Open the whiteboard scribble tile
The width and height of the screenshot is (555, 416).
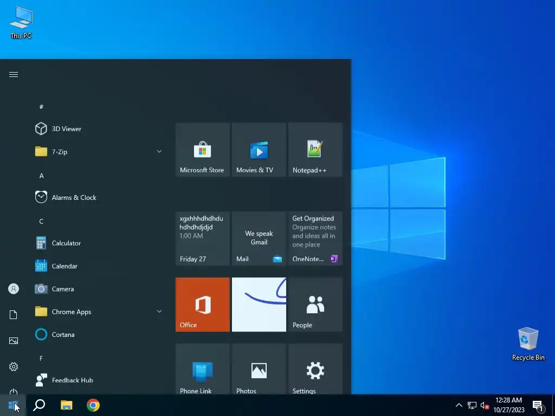(x=259, y=304)
